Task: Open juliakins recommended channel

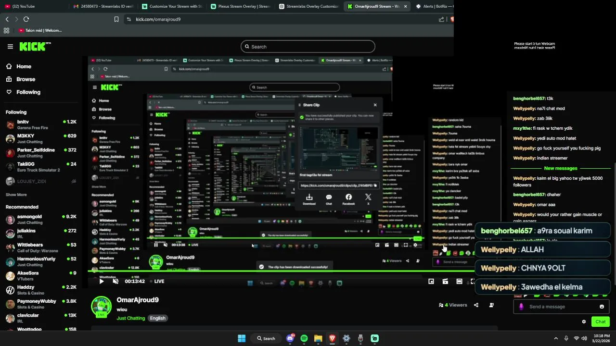Action: 41,234
